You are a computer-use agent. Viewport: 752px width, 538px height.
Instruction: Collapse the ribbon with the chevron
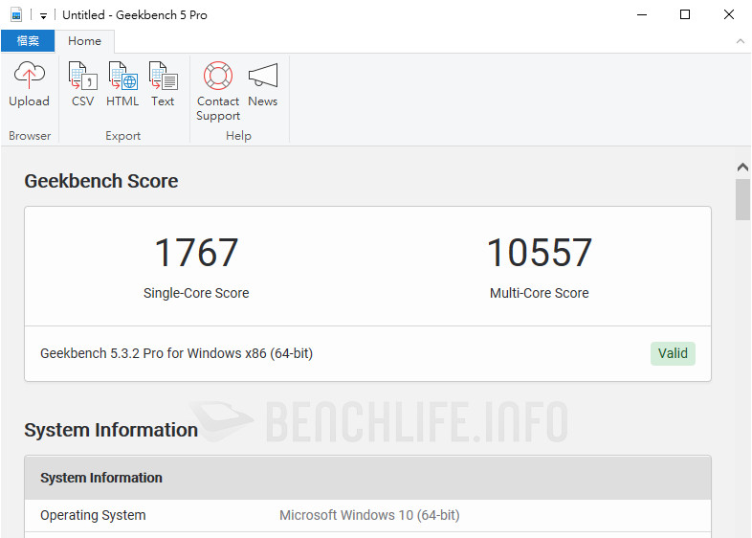[x=740, y=41]
